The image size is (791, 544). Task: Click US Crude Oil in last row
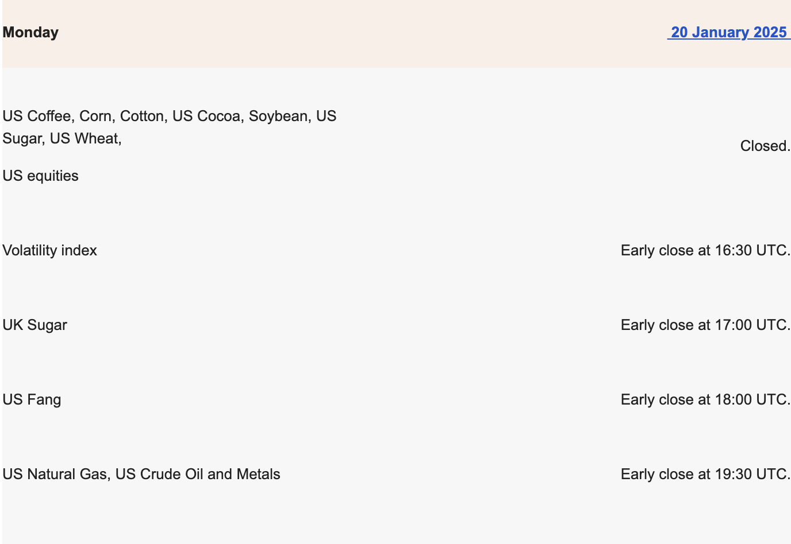(159, 474)
